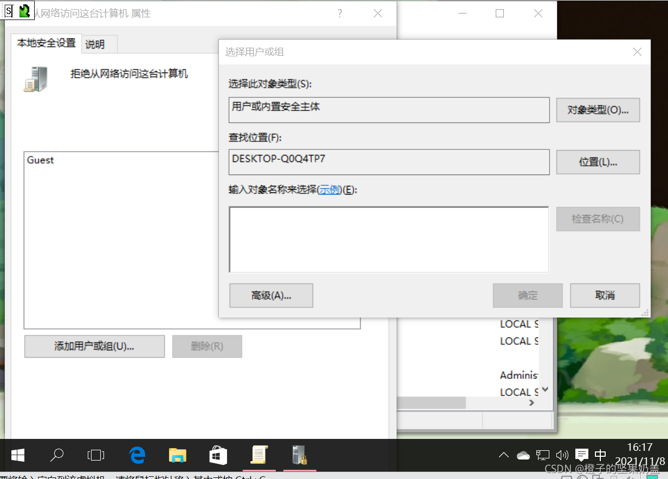Open File Explorer from taskbar

coord(178,455)
